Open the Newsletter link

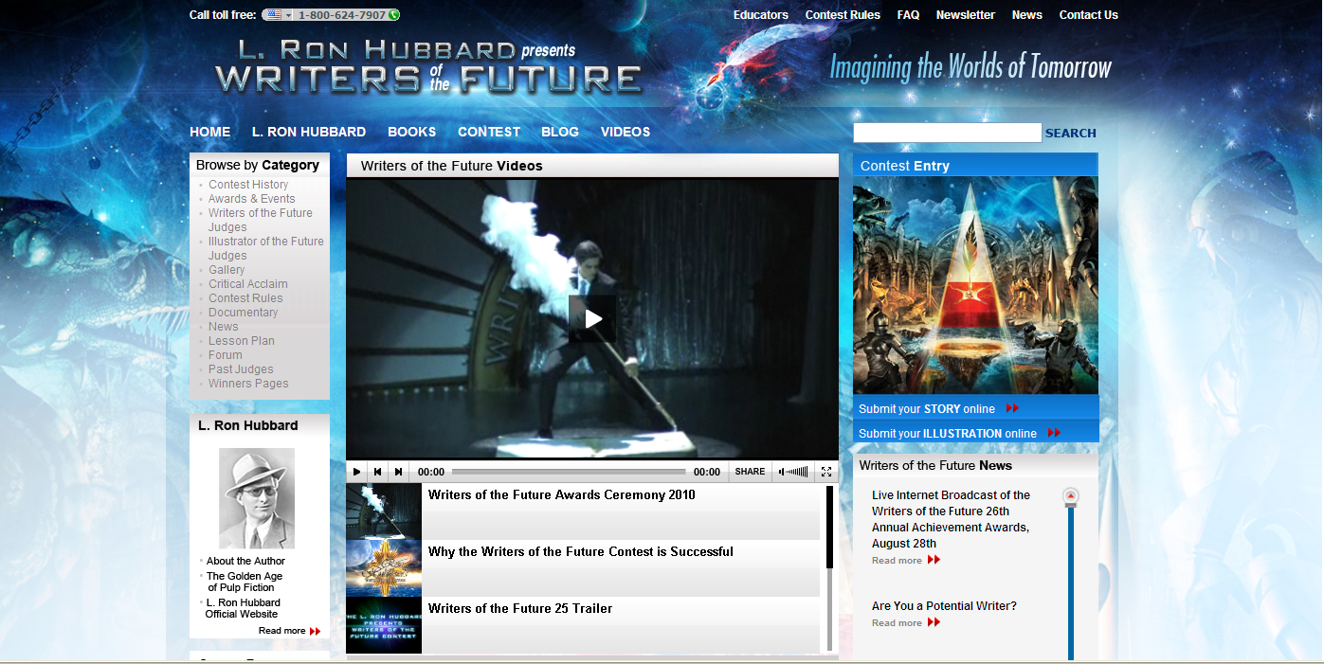pyautogui.click(x=966, y=15)
